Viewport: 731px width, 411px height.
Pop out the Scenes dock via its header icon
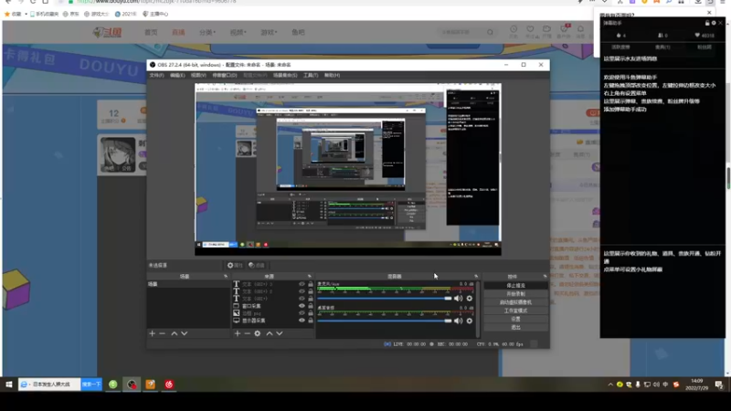pyautogui.click(x=226, y=277)
